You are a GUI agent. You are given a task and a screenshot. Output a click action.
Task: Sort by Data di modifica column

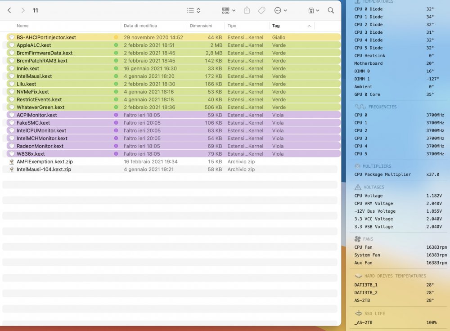click(140, 26)
